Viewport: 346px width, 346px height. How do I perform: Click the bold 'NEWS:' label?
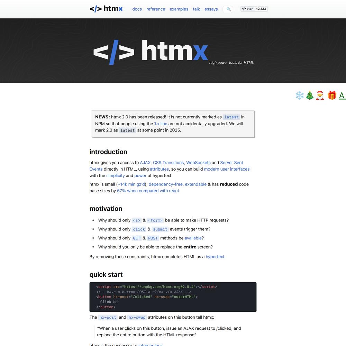pyautogui.click(x=102, y=117)
